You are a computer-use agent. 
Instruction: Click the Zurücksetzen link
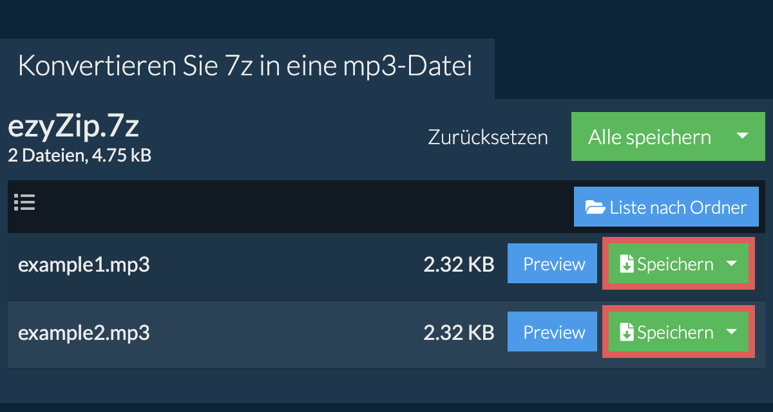pos(488,137)
